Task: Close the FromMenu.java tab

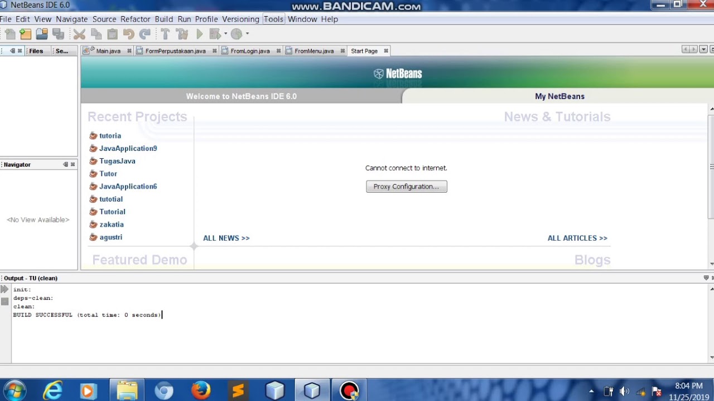Action: (342, 51)
